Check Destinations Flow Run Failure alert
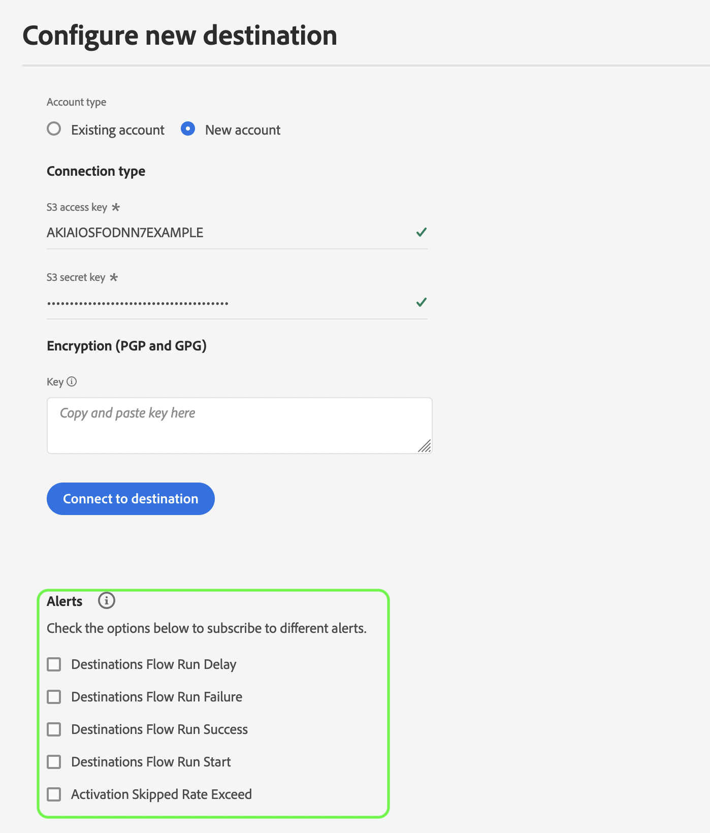The image size is (710, 833). point(54,697)
